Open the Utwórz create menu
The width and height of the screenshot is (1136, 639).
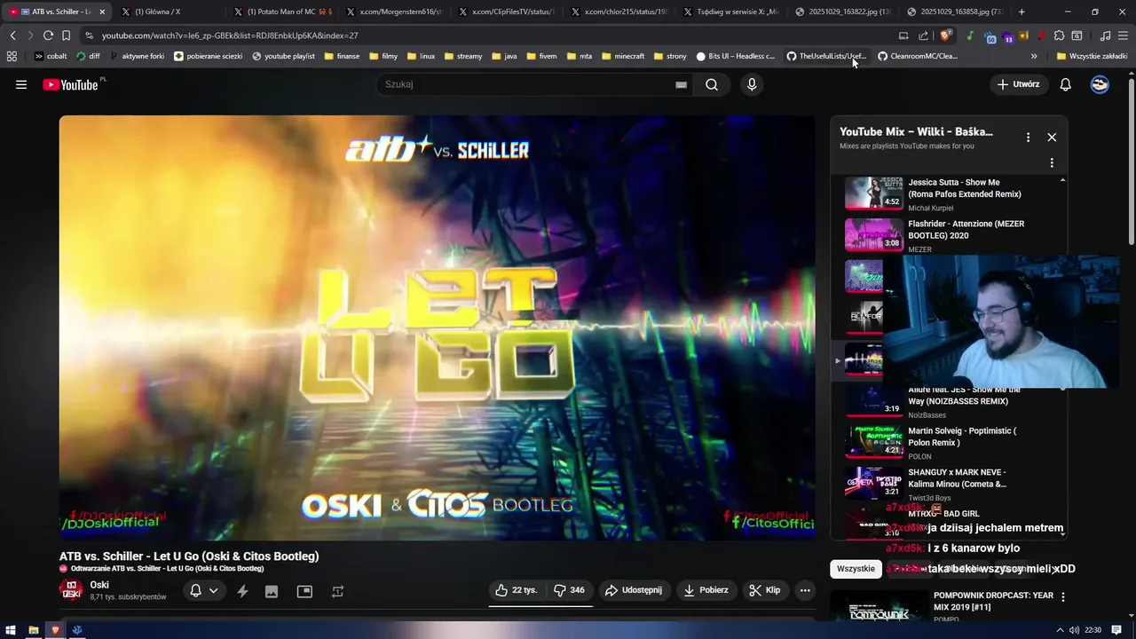1017,84
